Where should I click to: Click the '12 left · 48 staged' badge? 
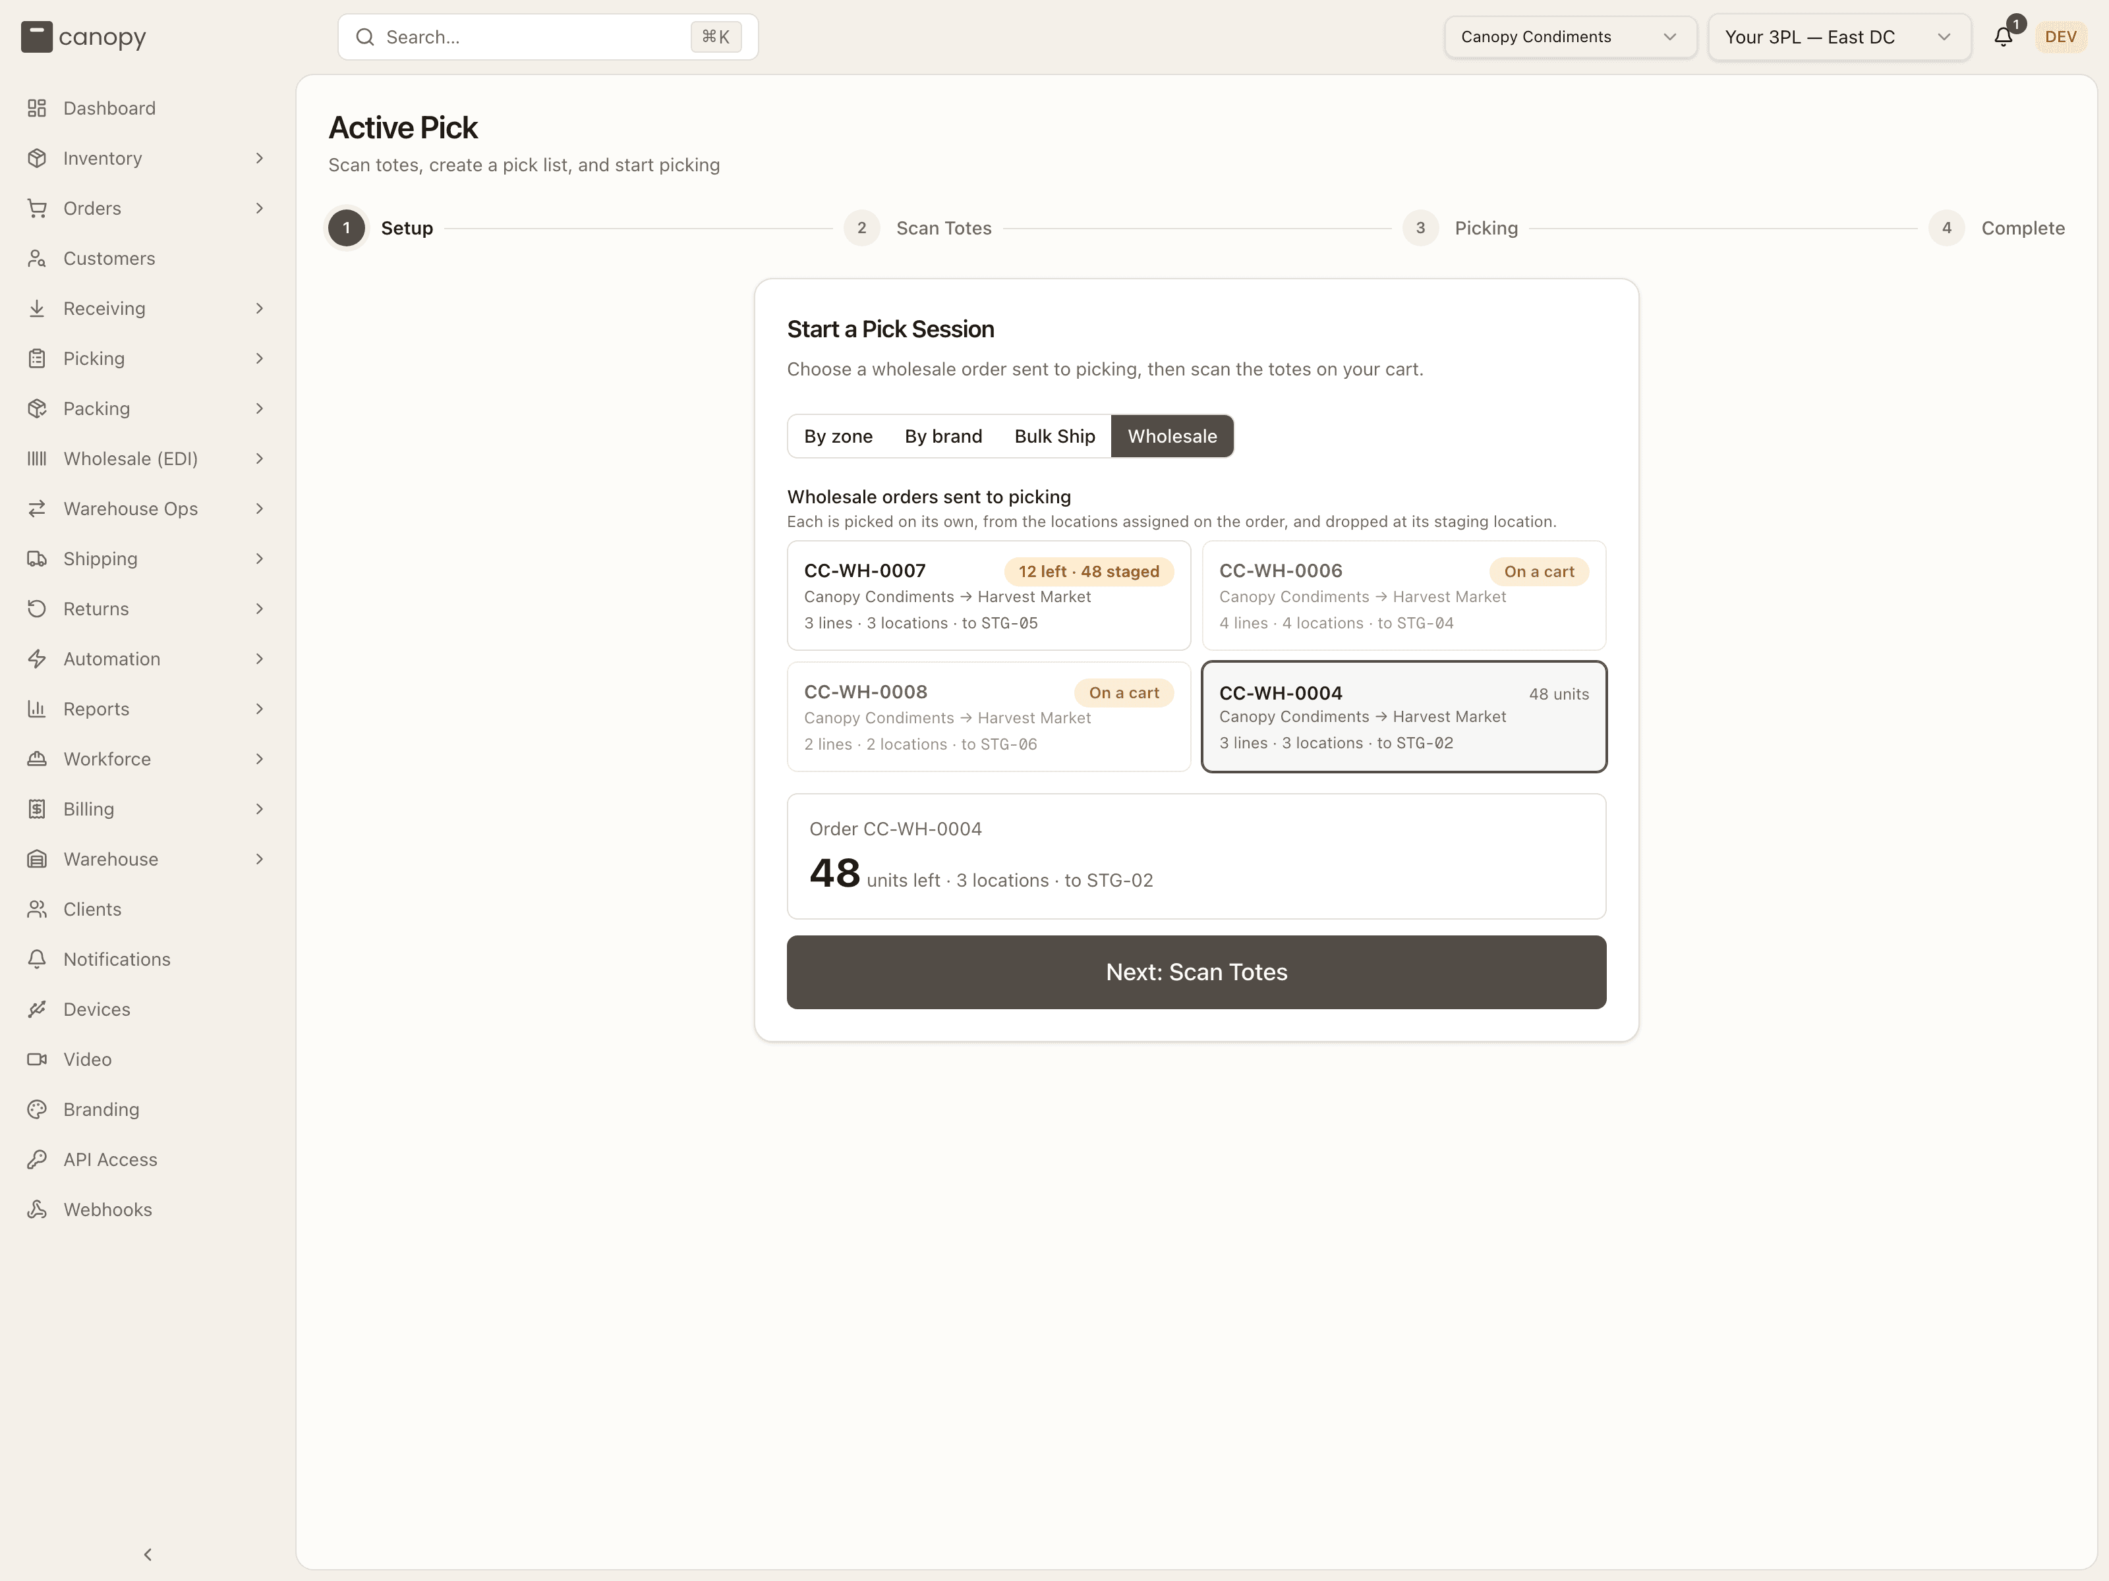(x=1089, y=572)
